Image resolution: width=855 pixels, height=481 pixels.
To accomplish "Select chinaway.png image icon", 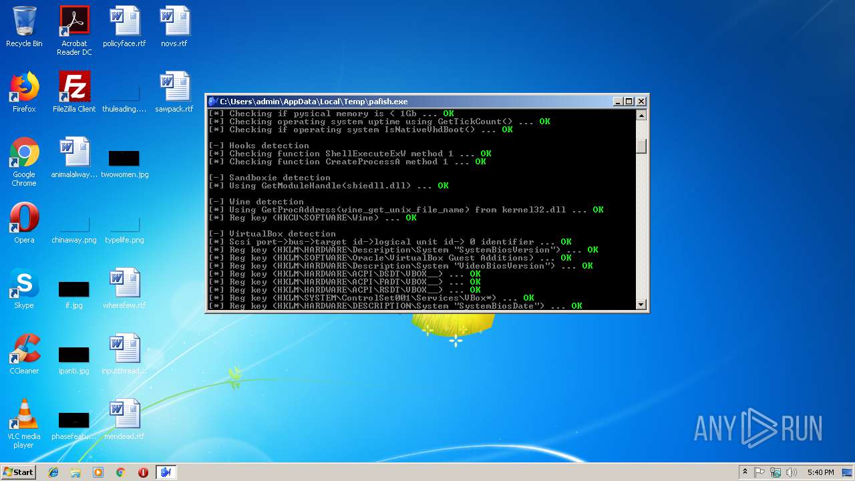I will point(74,223).
